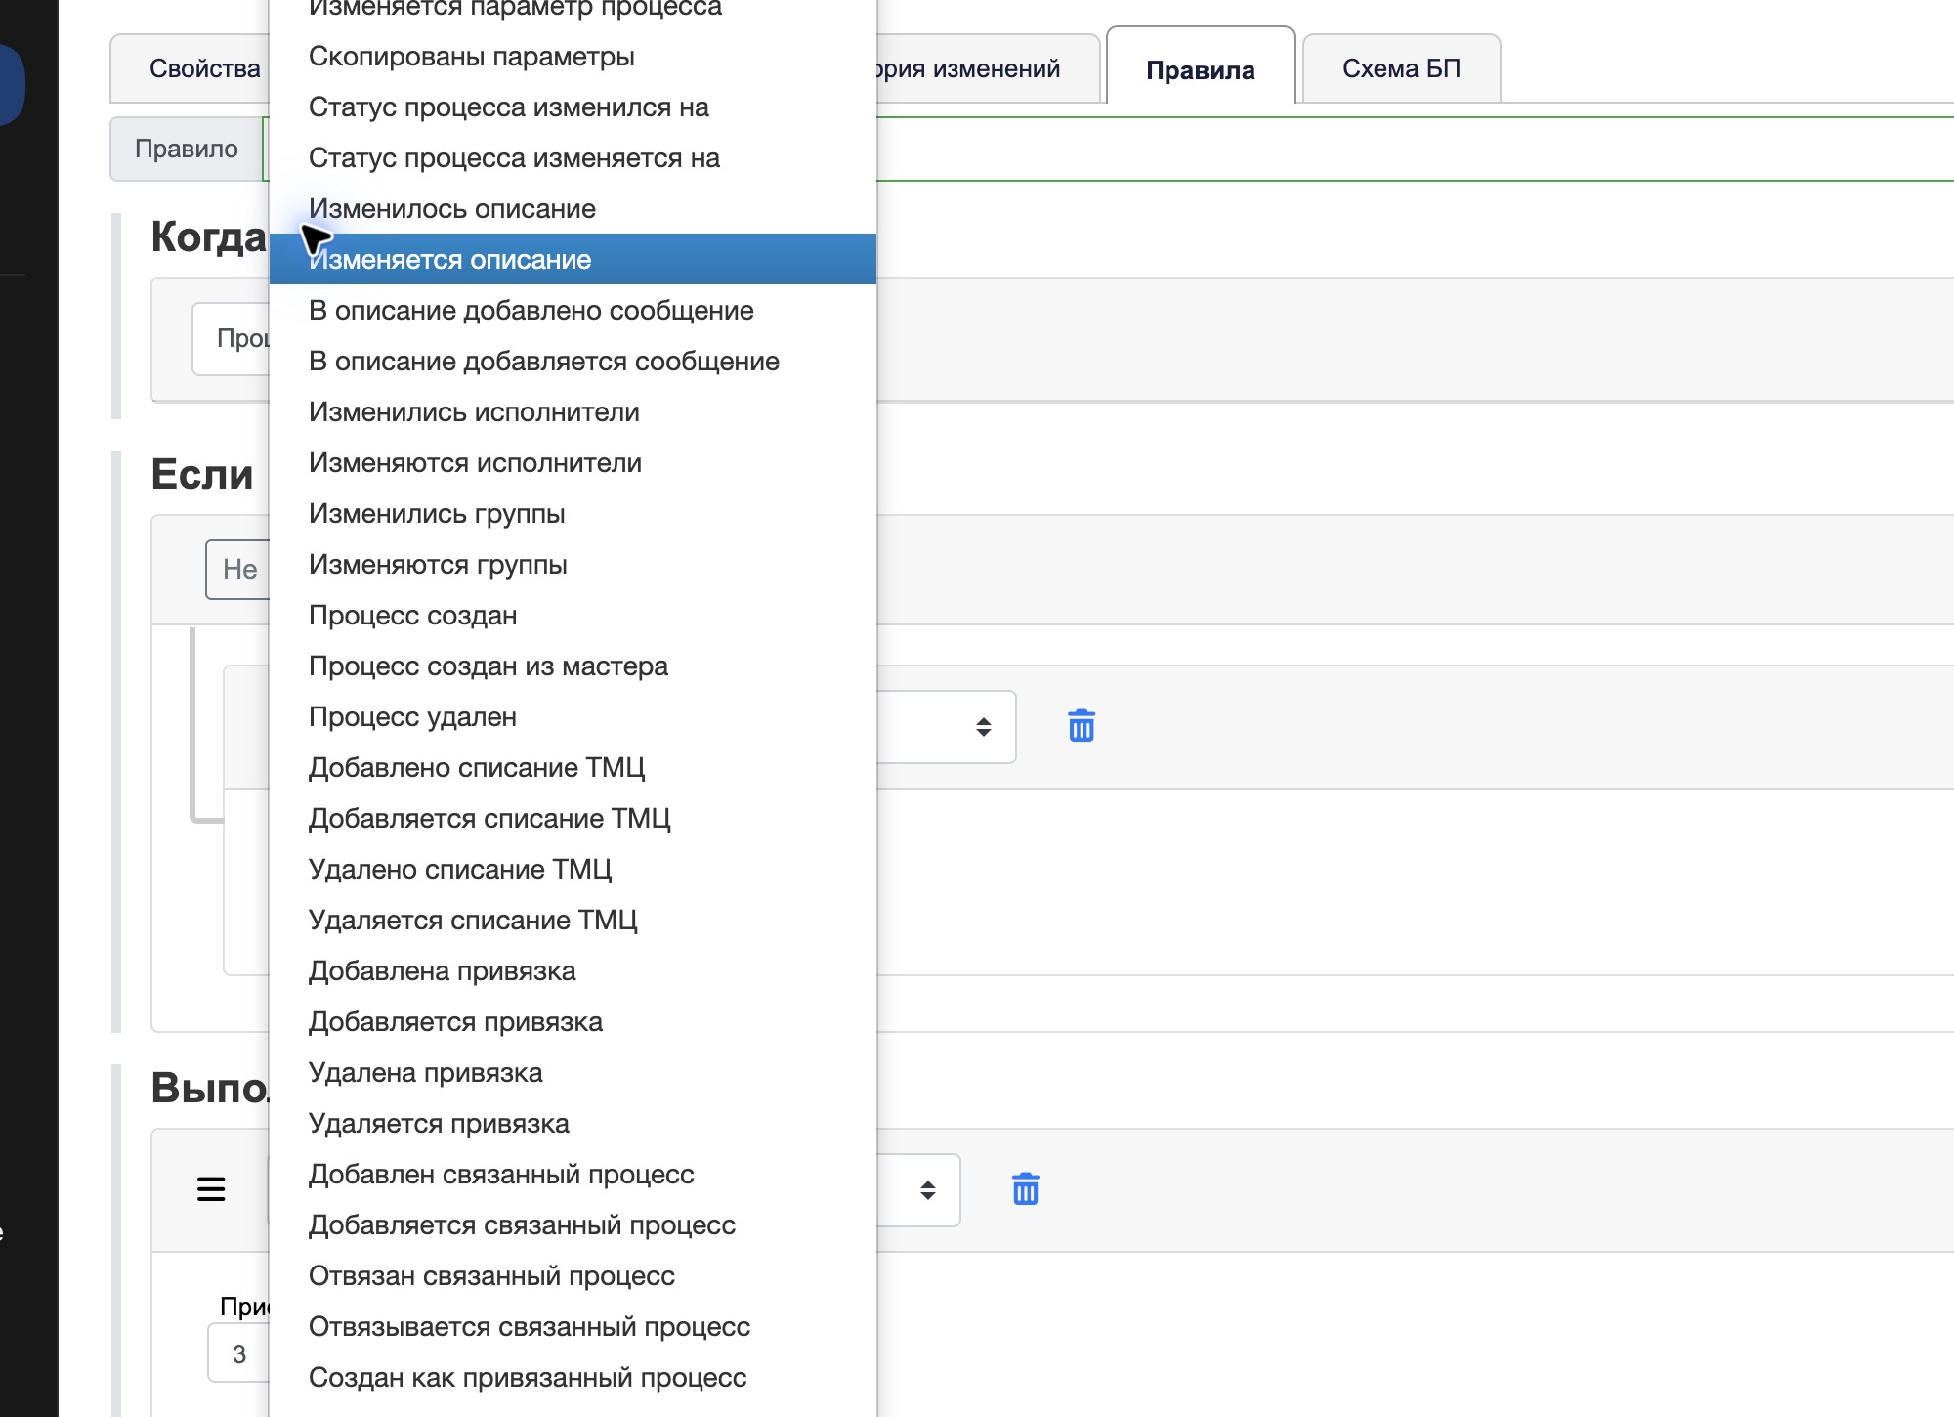Select 'Удалена привязка' option
The image size is (1954, 1417).
tap(573, 1072)
